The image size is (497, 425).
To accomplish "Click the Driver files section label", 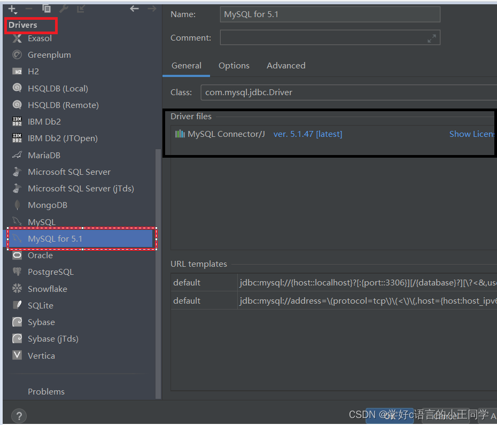I will pos(191,117).
